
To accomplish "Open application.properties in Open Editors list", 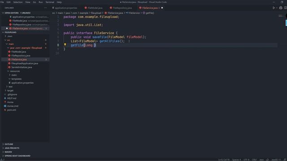I will click(x=25, y=17).
